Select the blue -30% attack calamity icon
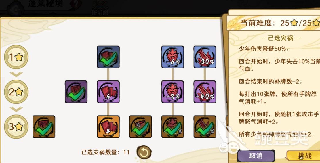The height and width of the screenshot is (163, 320). 205,57
